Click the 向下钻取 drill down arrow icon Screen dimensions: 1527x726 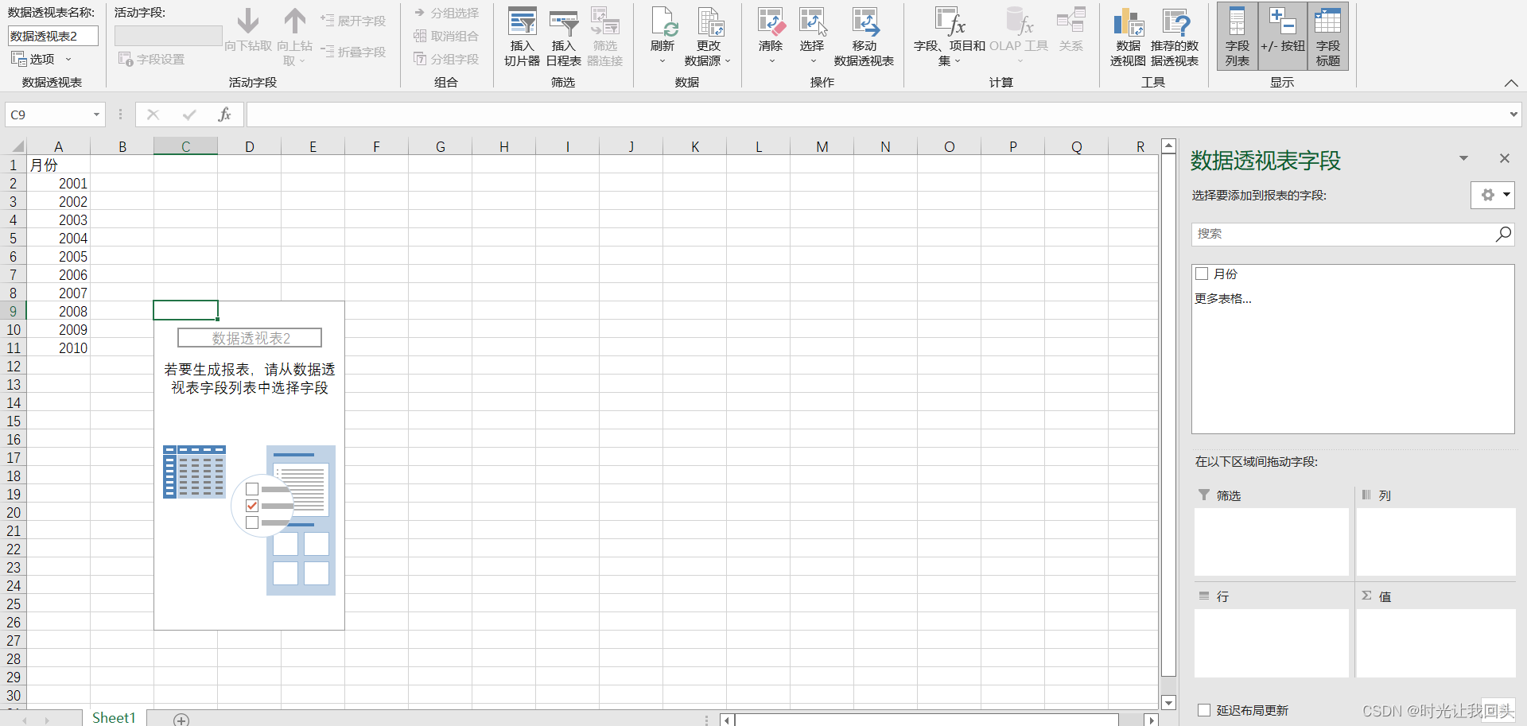click(248, 21)
